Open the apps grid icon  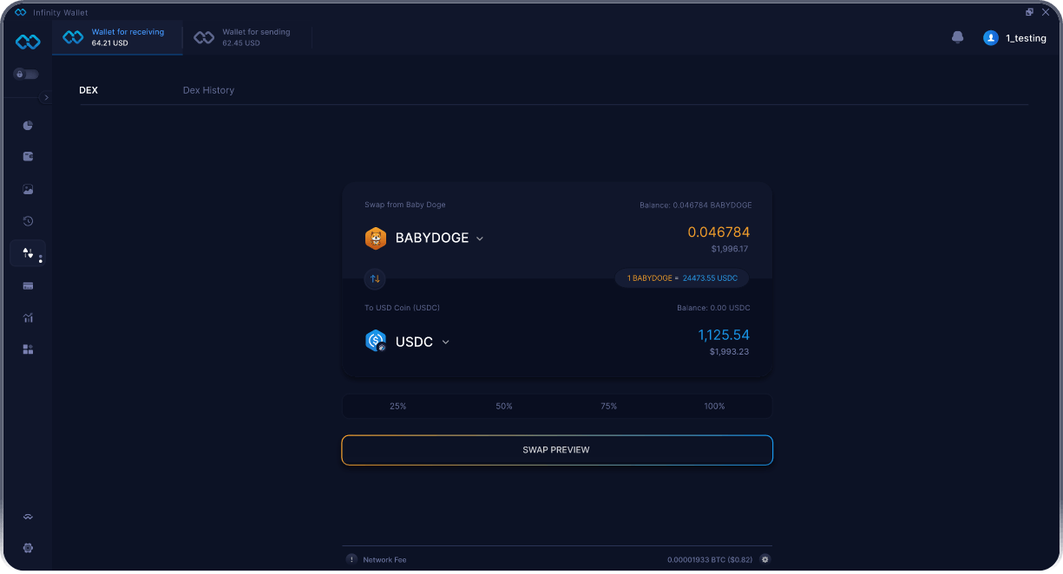(28, 349)
